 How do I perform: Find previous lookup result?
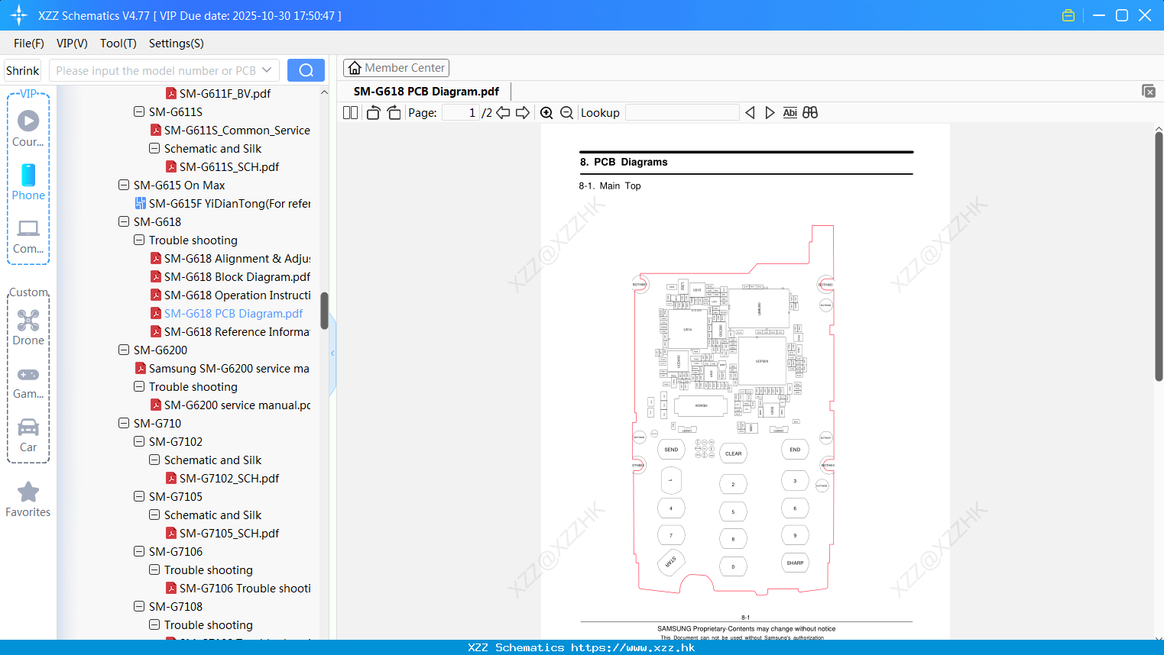(750, 112)
